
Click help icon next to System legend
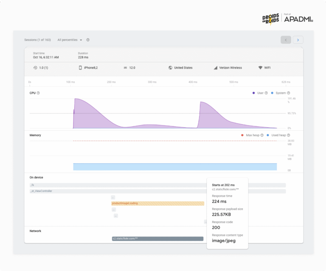(288, 93)
